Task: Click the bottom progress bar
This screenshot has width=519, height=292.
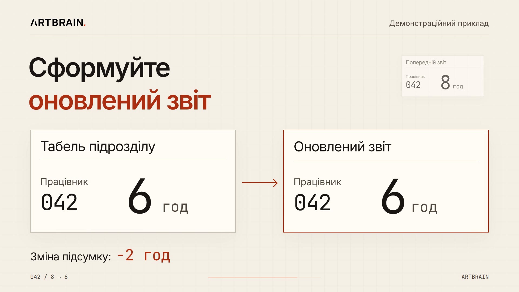Action: (264, 277)
